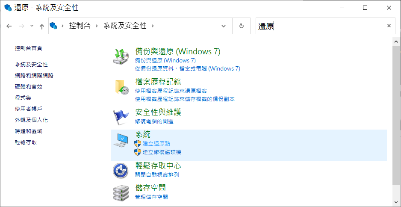The width and height of the screenshot is (401, 207).
Task: Click 管理儲存空間 link
Action: pyautogui.click(x=151, y=197)
